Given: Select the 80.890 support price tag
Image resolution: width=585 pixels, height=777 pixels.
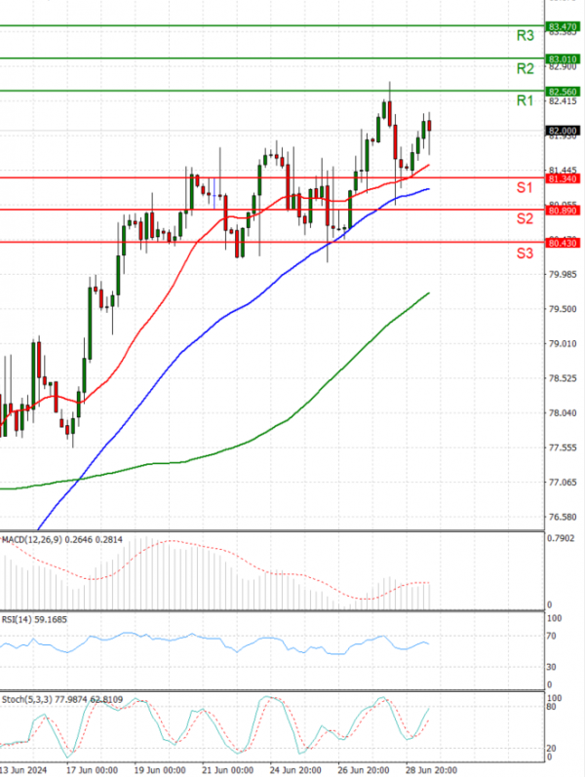Looking at the screenshot, I should coord(563,211).
